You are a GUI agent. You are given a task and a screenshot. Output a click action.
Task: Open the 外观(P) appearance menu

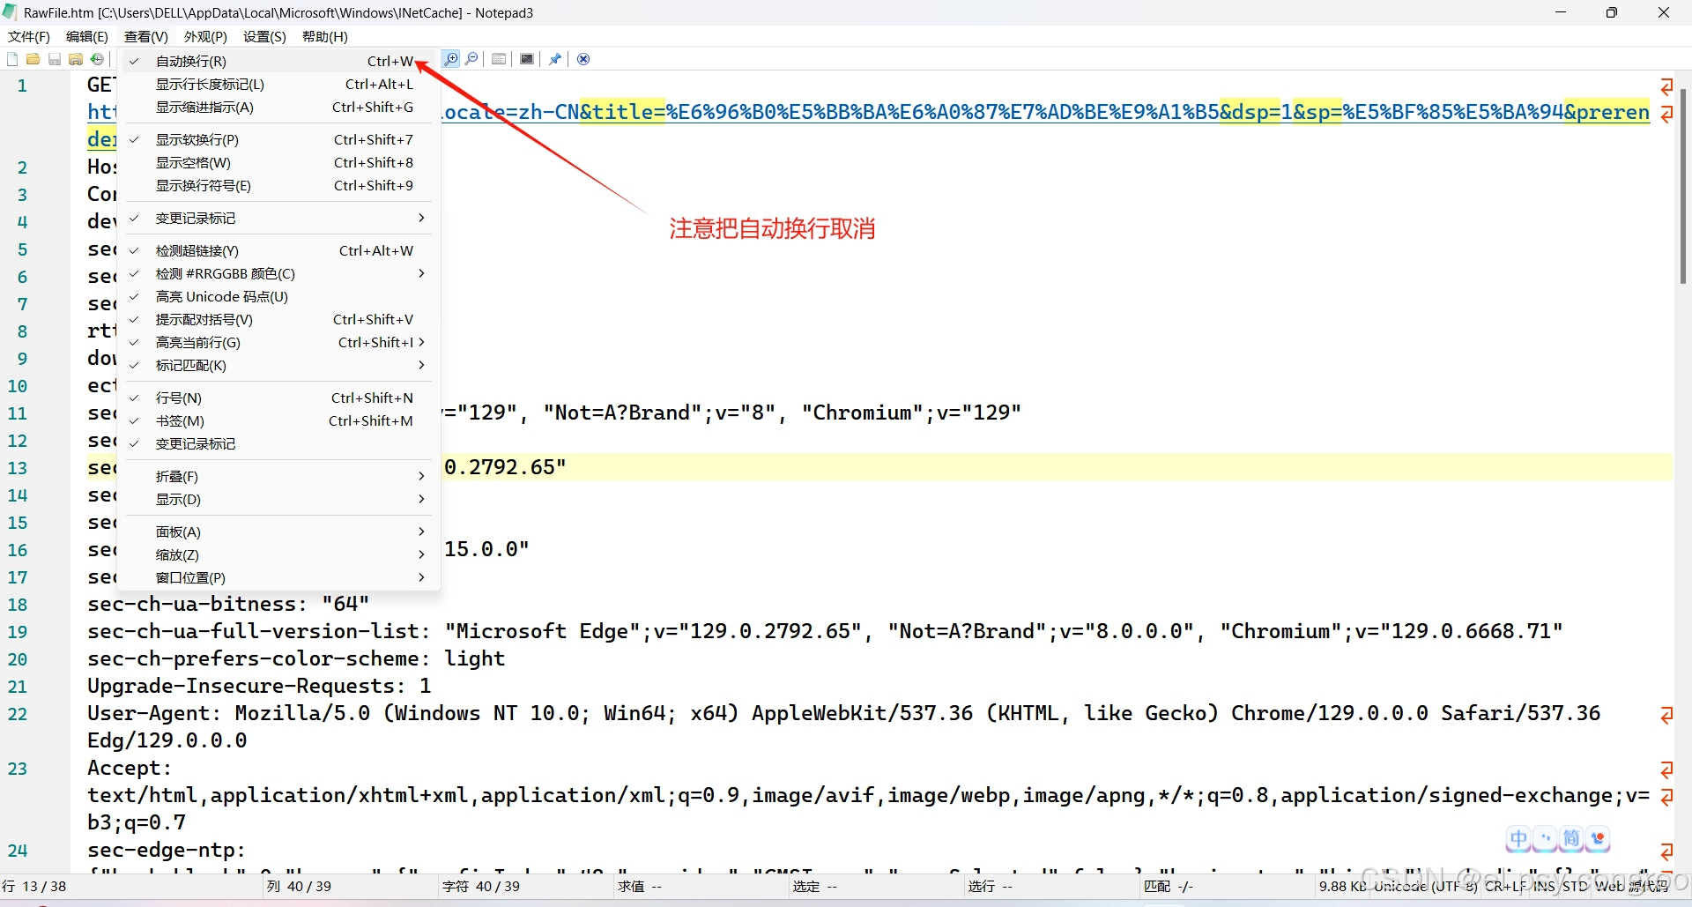pyautogui.click(x=205, y=36)
